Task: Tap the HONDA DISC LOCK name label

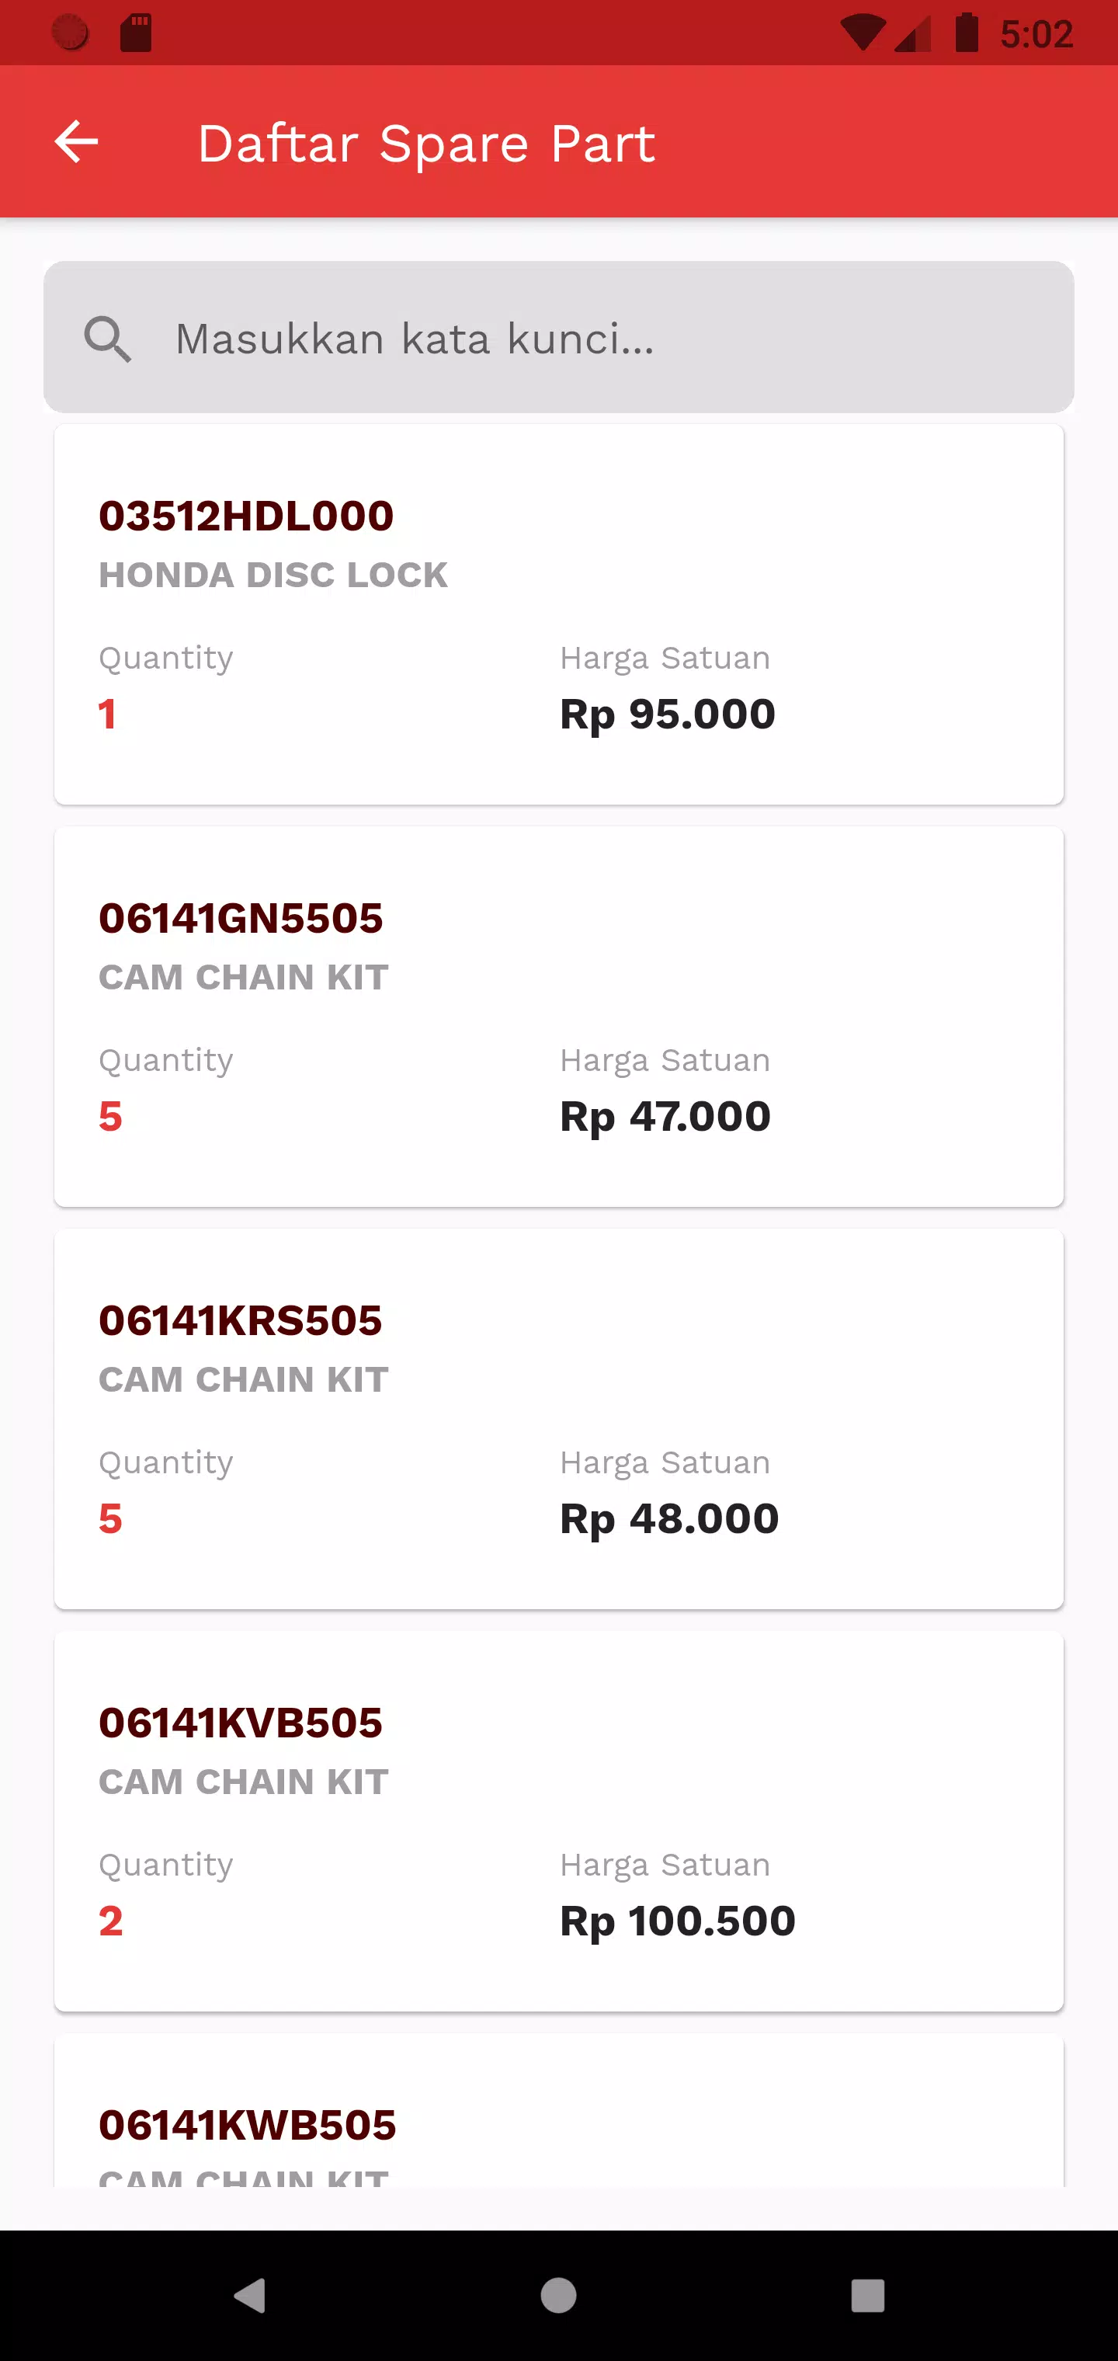Action: click(273, 575)
